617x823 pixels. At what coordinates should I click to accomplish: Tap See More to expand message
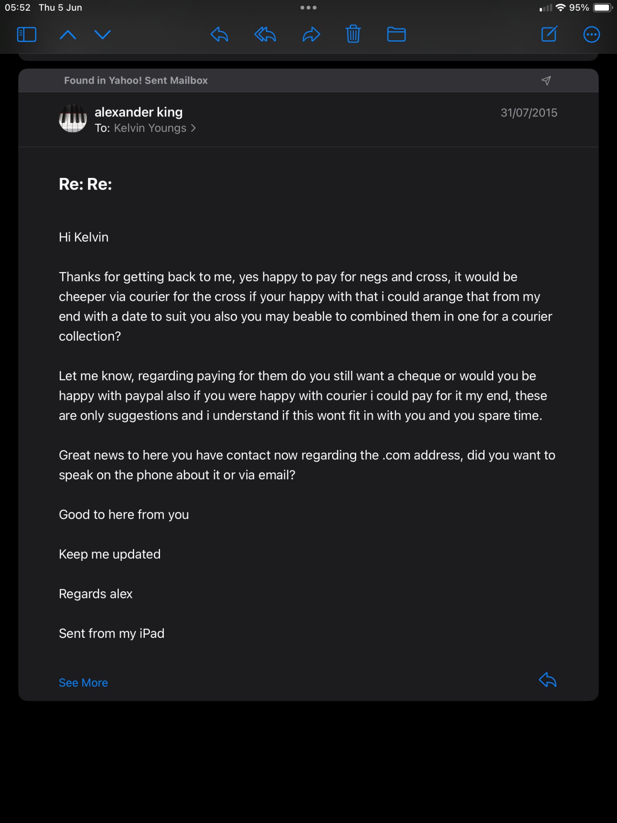click(x=84, y=683)
